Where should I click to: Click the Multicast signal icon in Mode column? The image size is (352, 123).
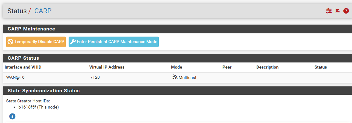coord(175,77)
